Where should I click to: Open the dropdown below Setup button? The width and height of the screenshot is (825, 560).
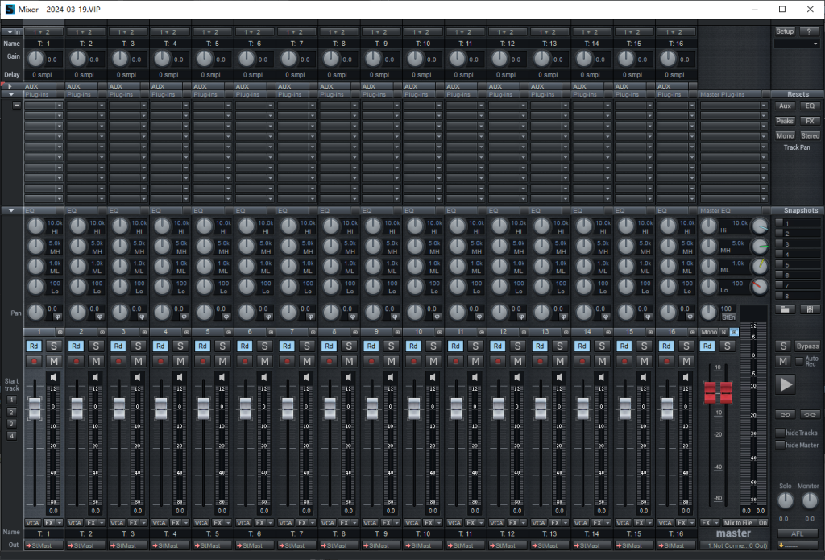(x=797, y=44)
